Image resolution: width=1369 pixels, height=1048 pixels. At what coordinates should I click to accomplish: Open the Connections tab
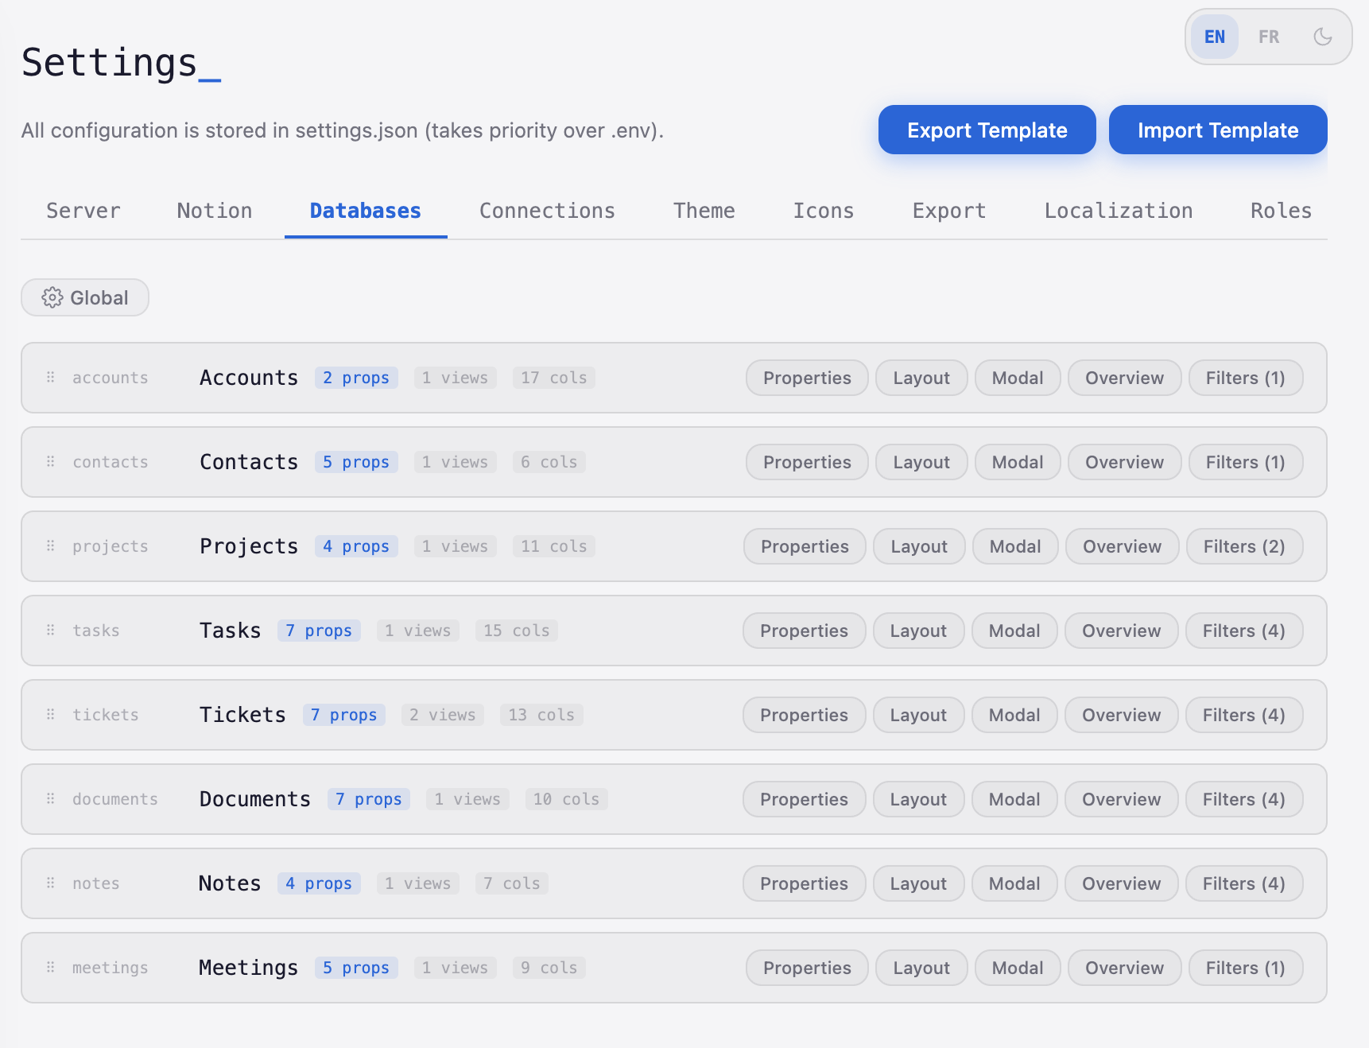[547, 211]
